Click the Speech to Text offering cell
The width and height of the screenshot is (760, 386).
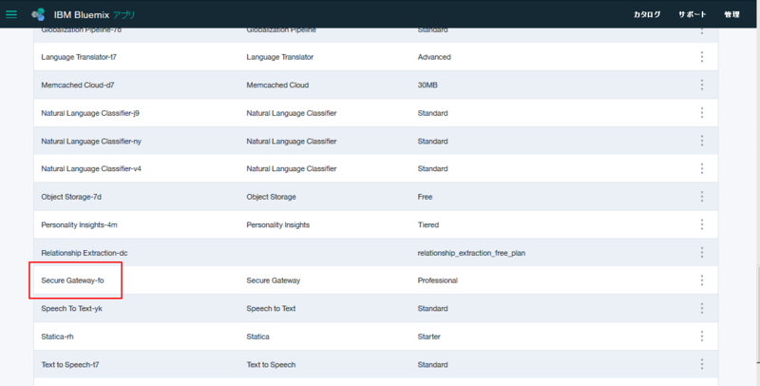(x=271, y=308)
